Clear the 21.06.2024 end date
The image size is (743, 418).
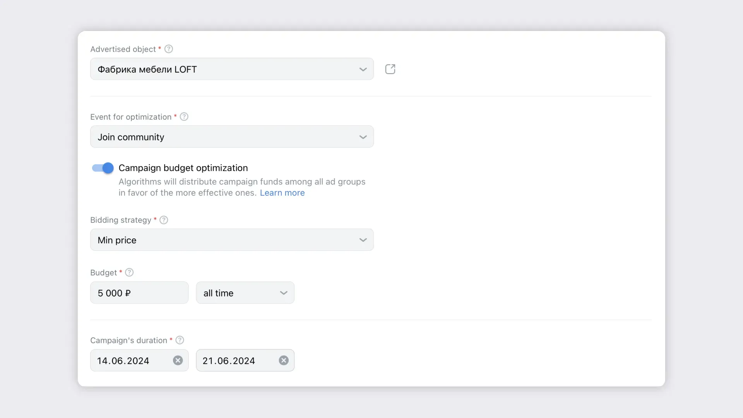click(x=284, y=360)
